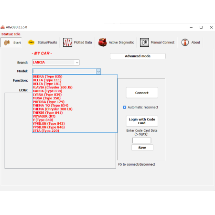215x215 pixels.
Task: Open the About tab
Action: (x=191, y=43)
